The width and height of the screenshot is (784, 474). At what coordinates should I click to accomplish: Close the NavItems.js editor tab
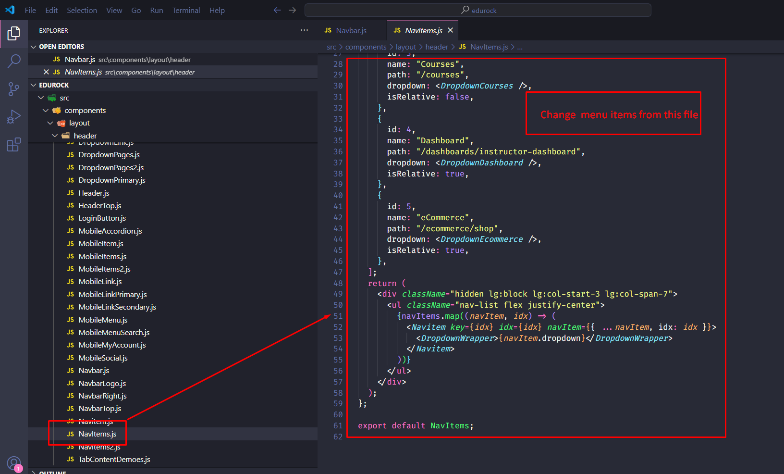[450, 30]
